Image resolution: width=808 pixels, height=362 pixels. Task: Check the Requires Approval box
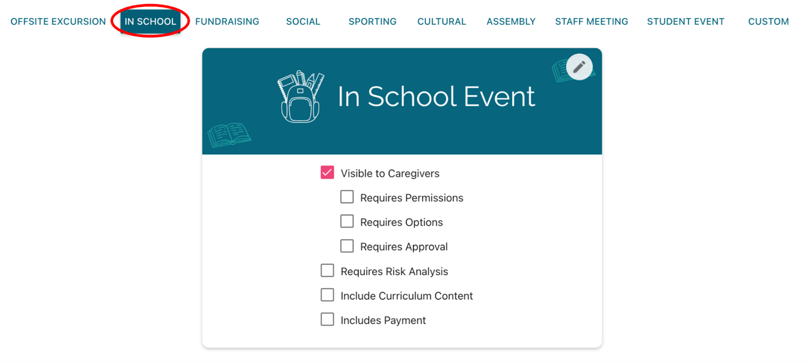347,246
